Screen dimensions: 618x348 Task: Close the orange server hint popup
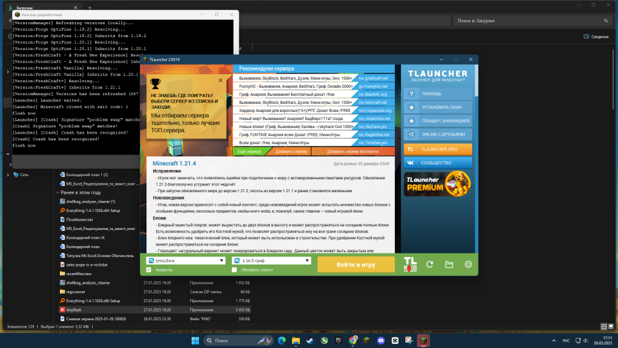pyautogui.click(x=221, y=80)
